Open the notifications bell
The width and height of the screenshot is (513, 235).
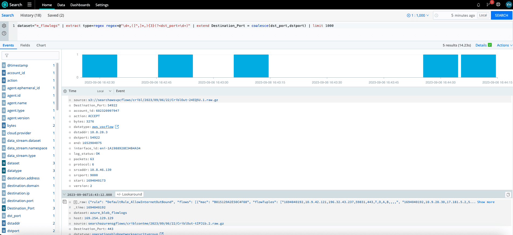(x=478, y=5)
